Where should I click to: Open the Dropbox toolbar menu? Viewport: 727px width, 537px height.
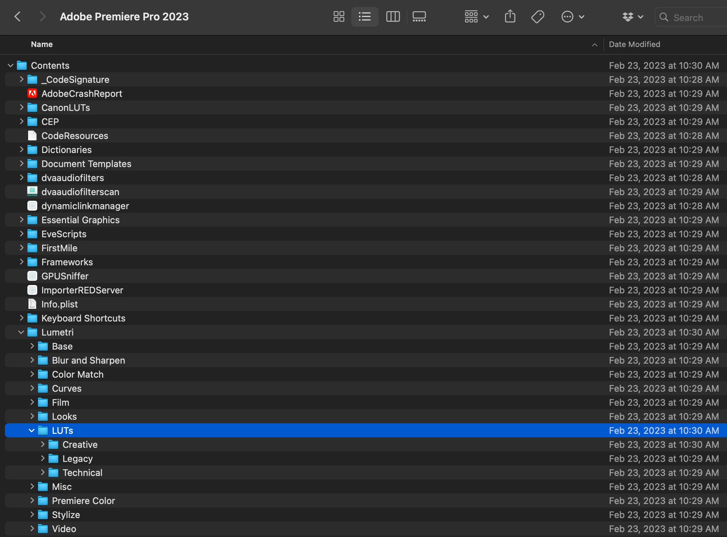click(x=632, y=16)
